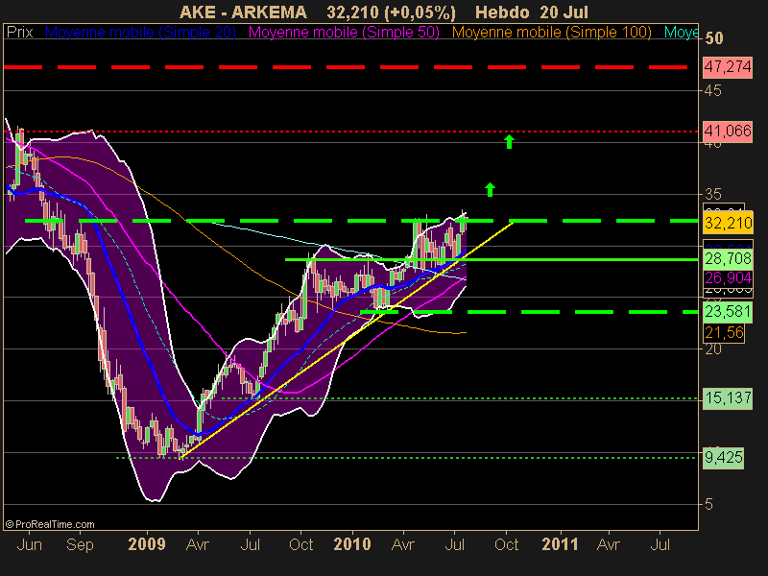Click the 45 price axis label
Screen dimensions: 768x576
pos(712,90)
